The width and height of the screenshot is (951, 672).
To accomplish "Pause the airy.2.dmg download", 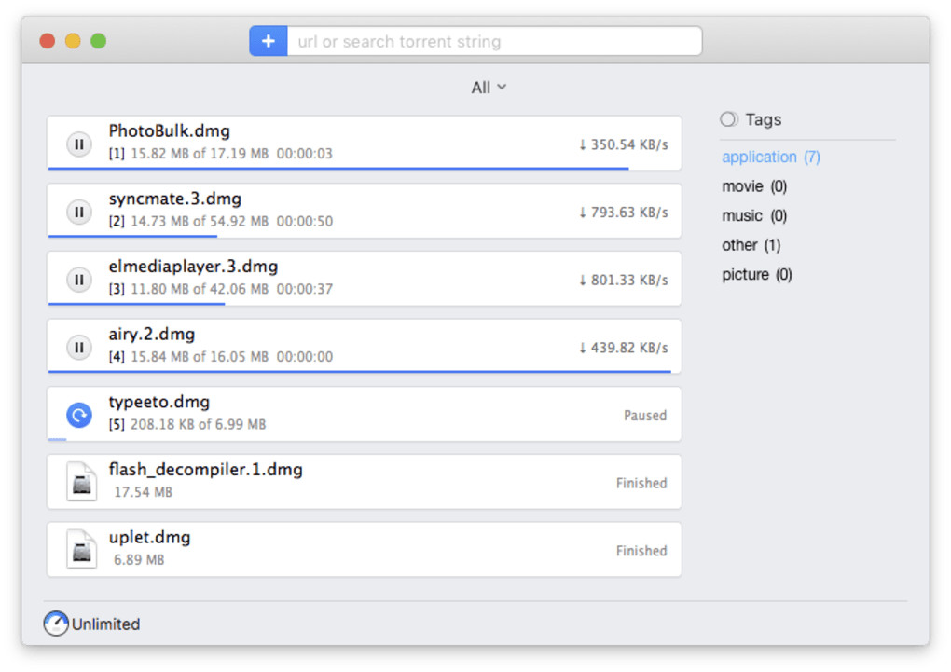I will [79, 348].
